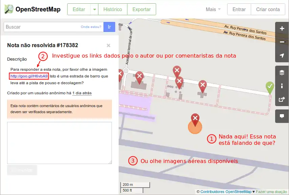
Task: Click the Entrar login button
Action: coord(239,9)
